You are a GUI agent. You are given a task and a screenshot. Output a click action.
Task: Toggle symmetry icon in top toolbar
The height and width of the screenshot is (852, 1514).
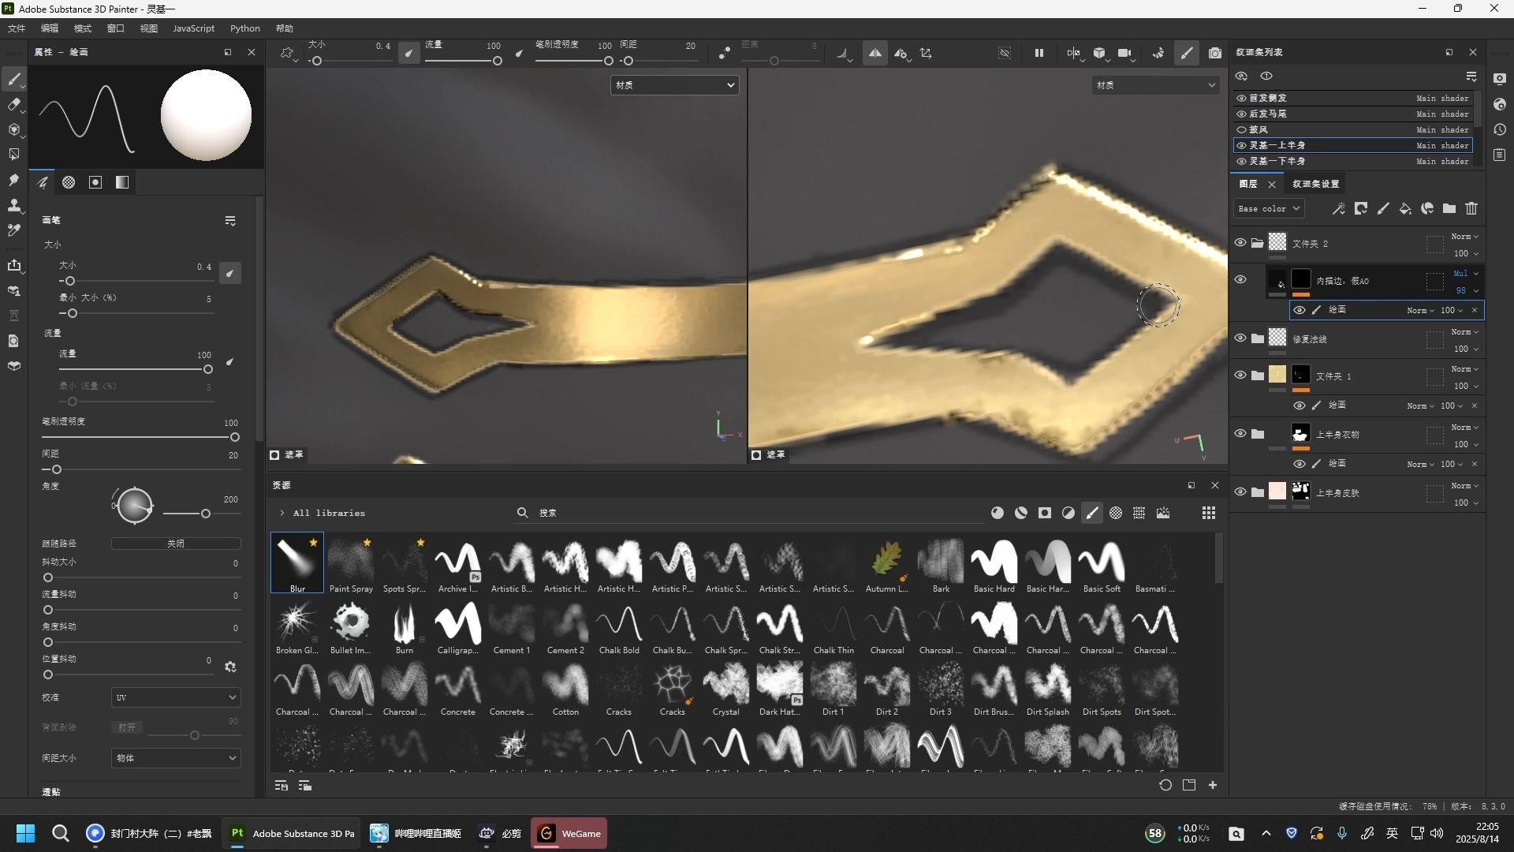coord(875,53)
